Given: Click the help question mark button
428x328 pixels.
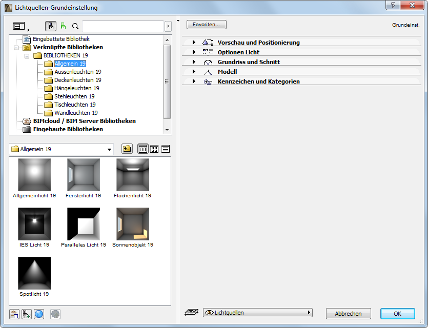Looking at the screenshot, I should [x=393, y=5].
